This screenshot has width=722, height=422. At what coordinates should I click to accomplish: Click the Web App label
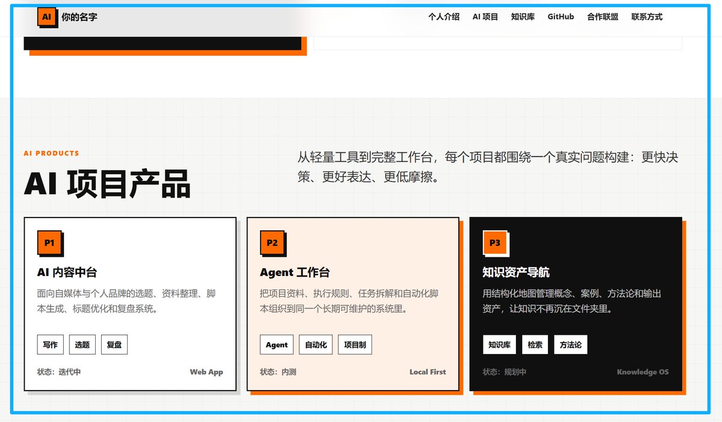[x=207, y=372]
